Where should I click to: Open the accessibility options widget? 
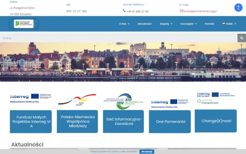(x=238, y=7)
